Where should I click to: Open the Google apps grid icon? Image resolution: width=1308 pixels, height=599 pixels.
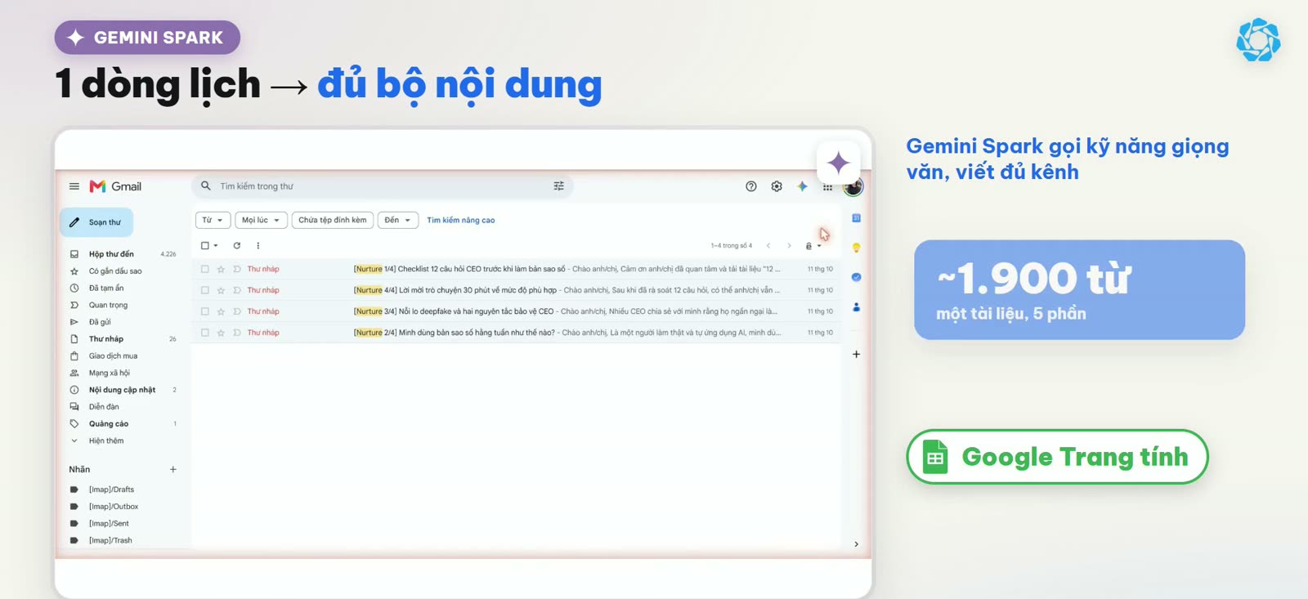point(827,187)
